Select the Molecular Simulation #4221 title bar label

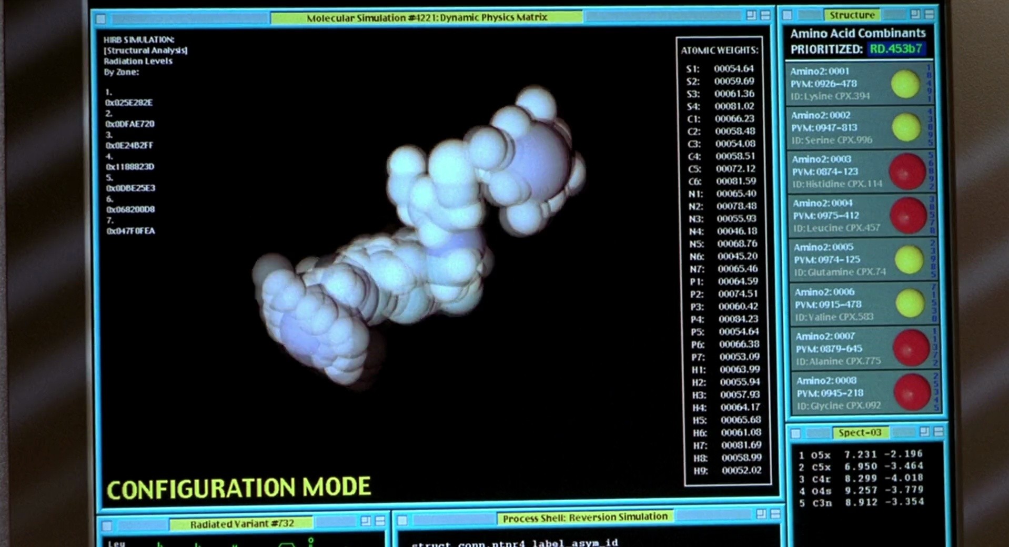click(x=427, y=17)
